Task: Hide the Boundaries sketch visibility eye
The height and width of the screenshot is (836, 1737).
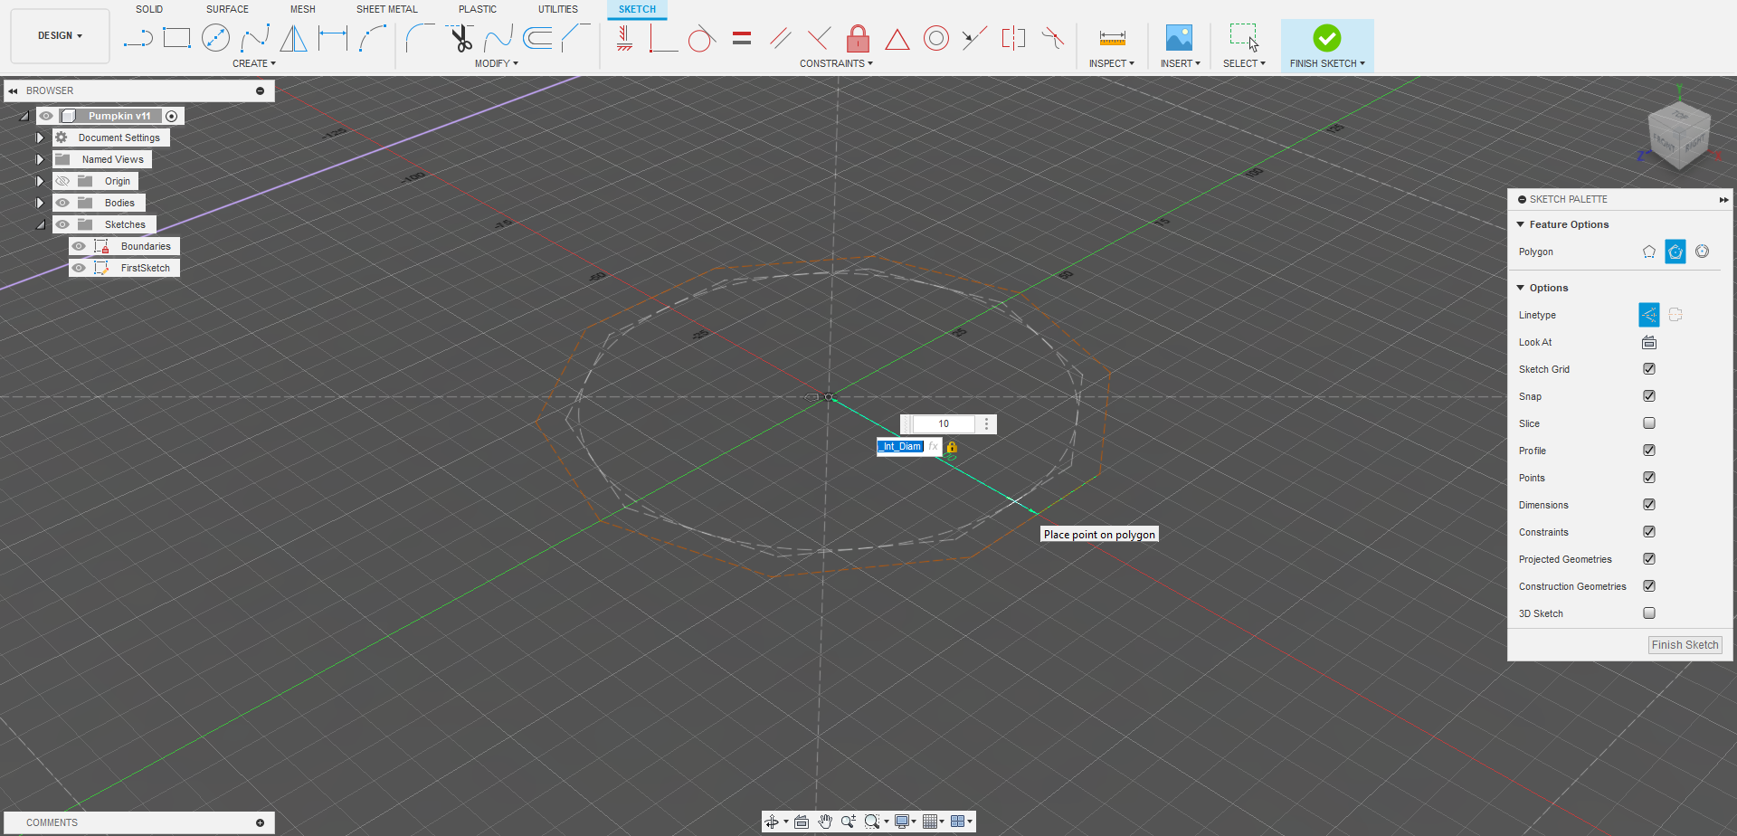Action: [x=79, y=246]
